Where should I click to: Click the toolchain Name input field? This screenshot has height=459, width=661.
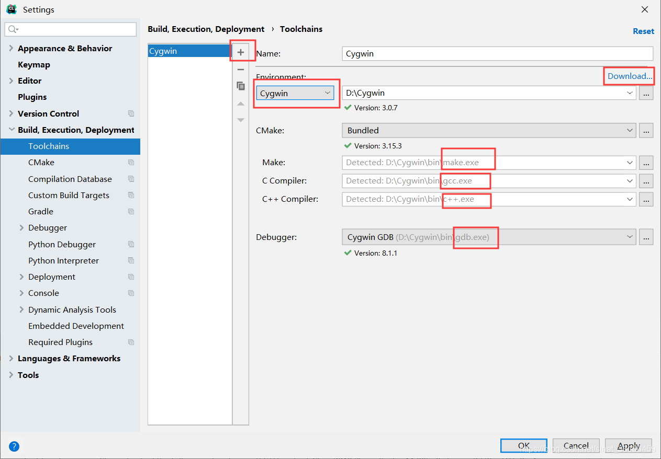pos(497,53)
